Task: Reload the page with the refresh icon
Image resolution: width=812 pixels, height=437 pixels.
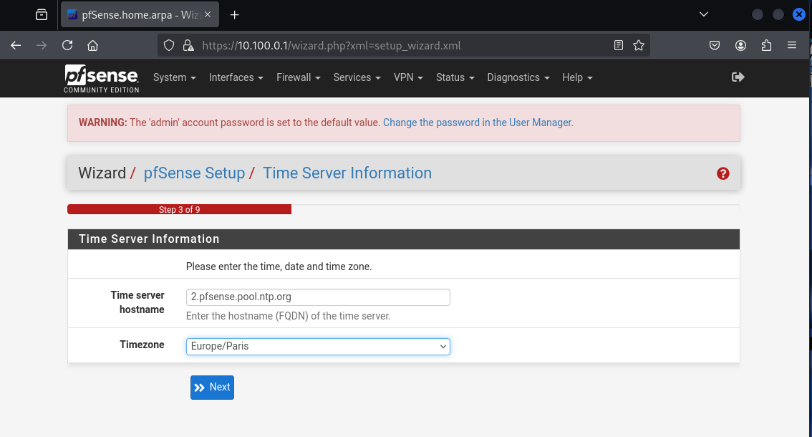Action: 67,46
